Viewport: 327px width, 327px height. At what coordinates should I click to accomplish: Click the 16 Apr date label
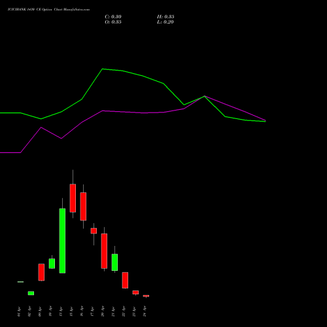pos(82,311)
